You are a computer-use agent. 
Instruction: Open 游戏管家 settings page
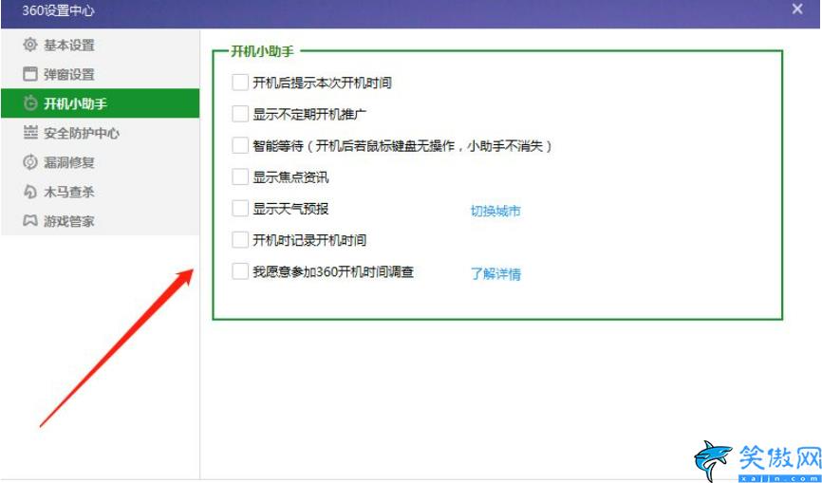click(x=100, y=221)
